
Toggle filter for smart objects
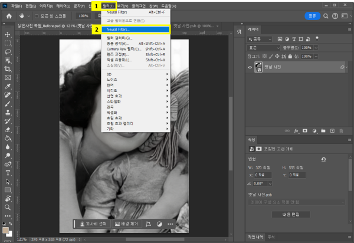(x=308, y=39)
